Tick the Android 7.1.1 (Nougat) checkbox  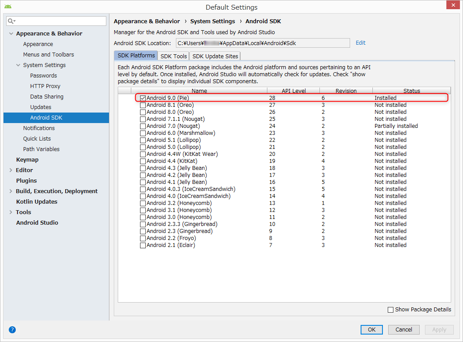click(x=143, y=119)
